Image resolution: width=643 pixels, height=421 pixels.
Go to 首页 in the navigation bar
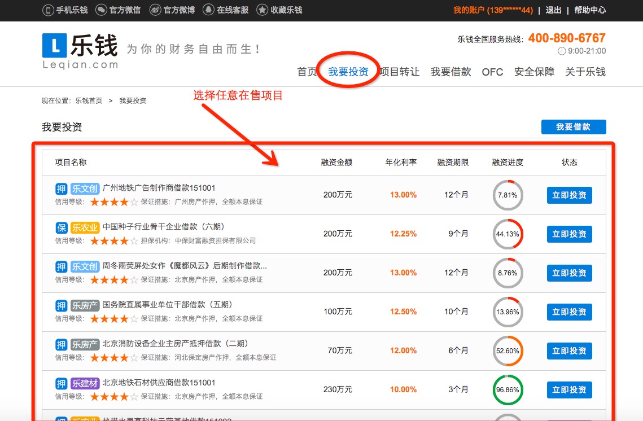(x=307, y=72)
